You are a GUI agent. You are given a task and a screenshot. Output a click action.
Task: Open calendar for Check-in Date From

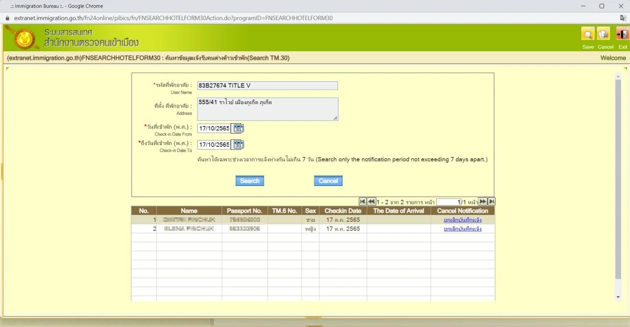238,128
